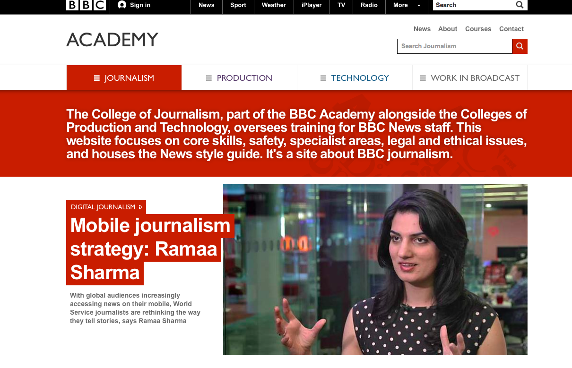The height and width of the screenshot is (368, 572).
Task: Click the Digital Journalism arrow icon
Action: click(x=140, y=207)
